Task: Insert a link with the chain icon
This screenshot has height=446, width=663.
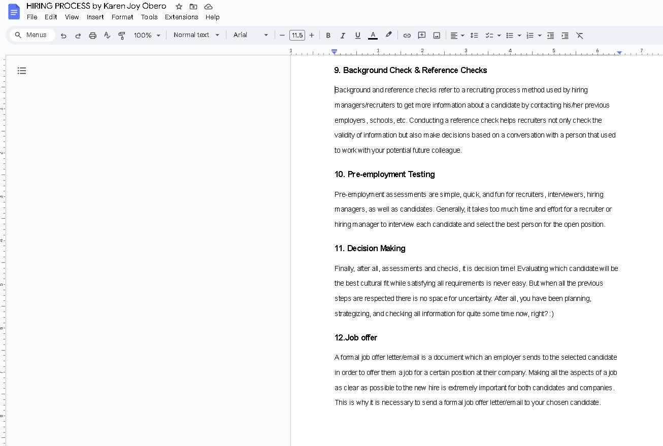Action: point(407,36)
